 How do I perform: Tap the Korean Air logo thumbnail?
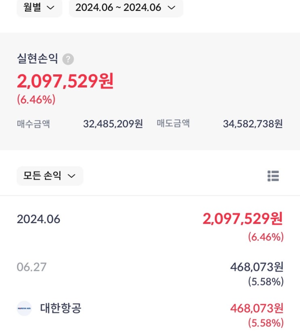[24, 309]
